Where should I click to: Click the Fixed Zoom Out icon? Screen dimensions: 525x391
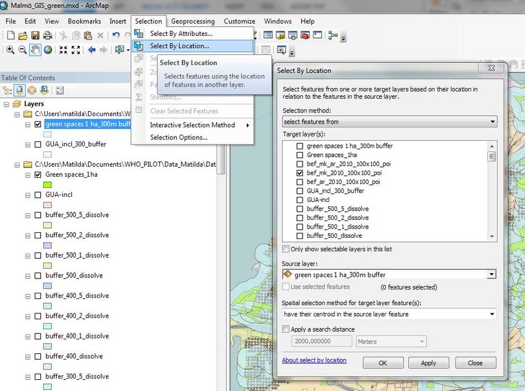click(76, 50)
